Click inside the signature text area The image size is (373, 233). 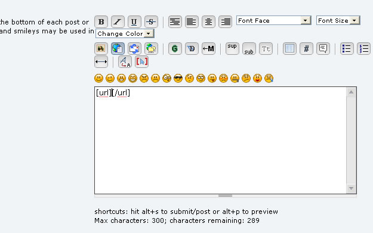(x=220, y=141)
